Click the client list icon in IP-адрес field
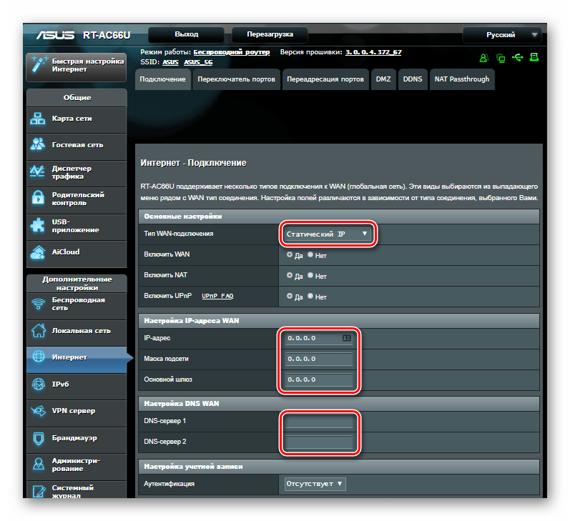 (347, 338)
